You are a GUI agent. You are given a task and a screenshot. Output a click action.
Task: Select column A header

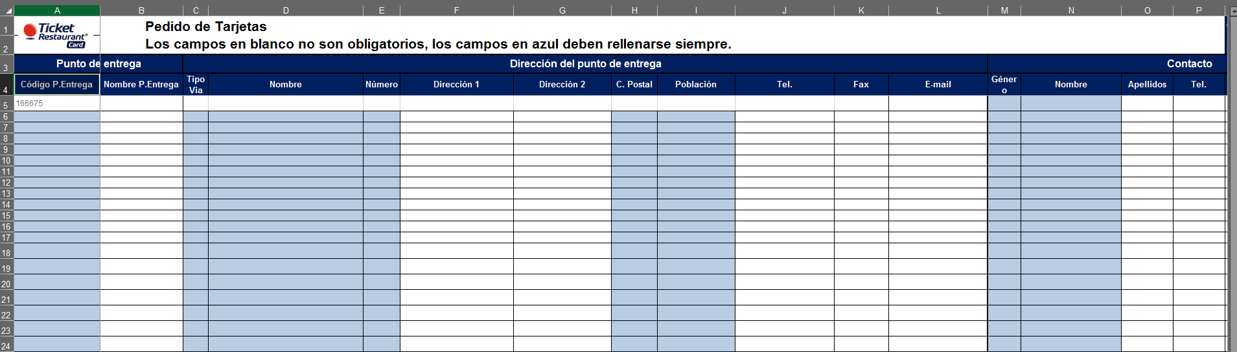57,10
